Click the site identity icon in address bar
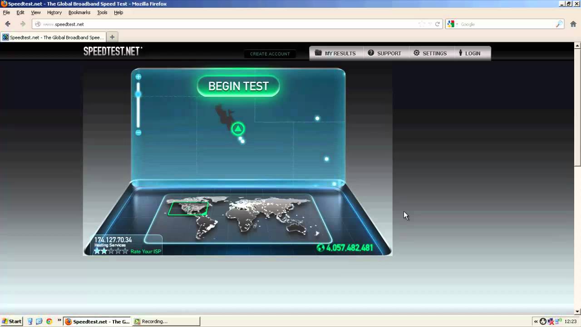This screenshot has width=581, height=327. 38,24
